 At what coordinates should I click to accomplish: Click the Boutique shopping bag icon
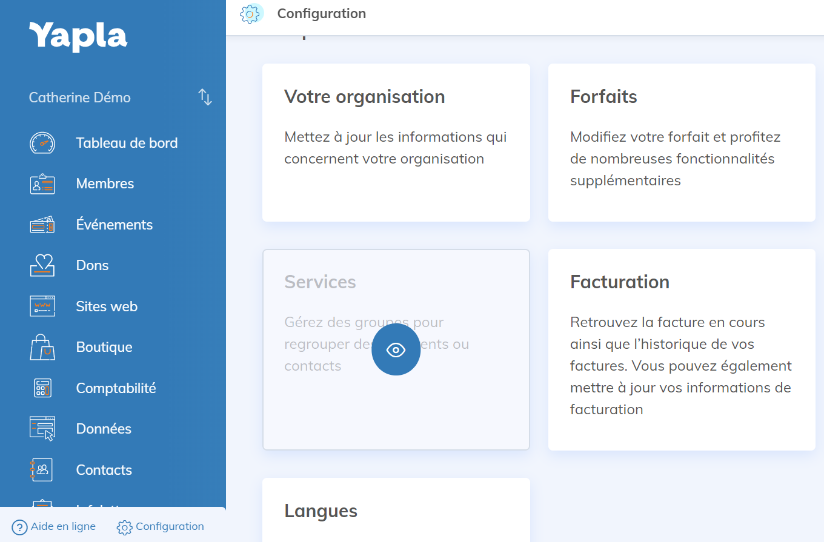coord(42,347)
